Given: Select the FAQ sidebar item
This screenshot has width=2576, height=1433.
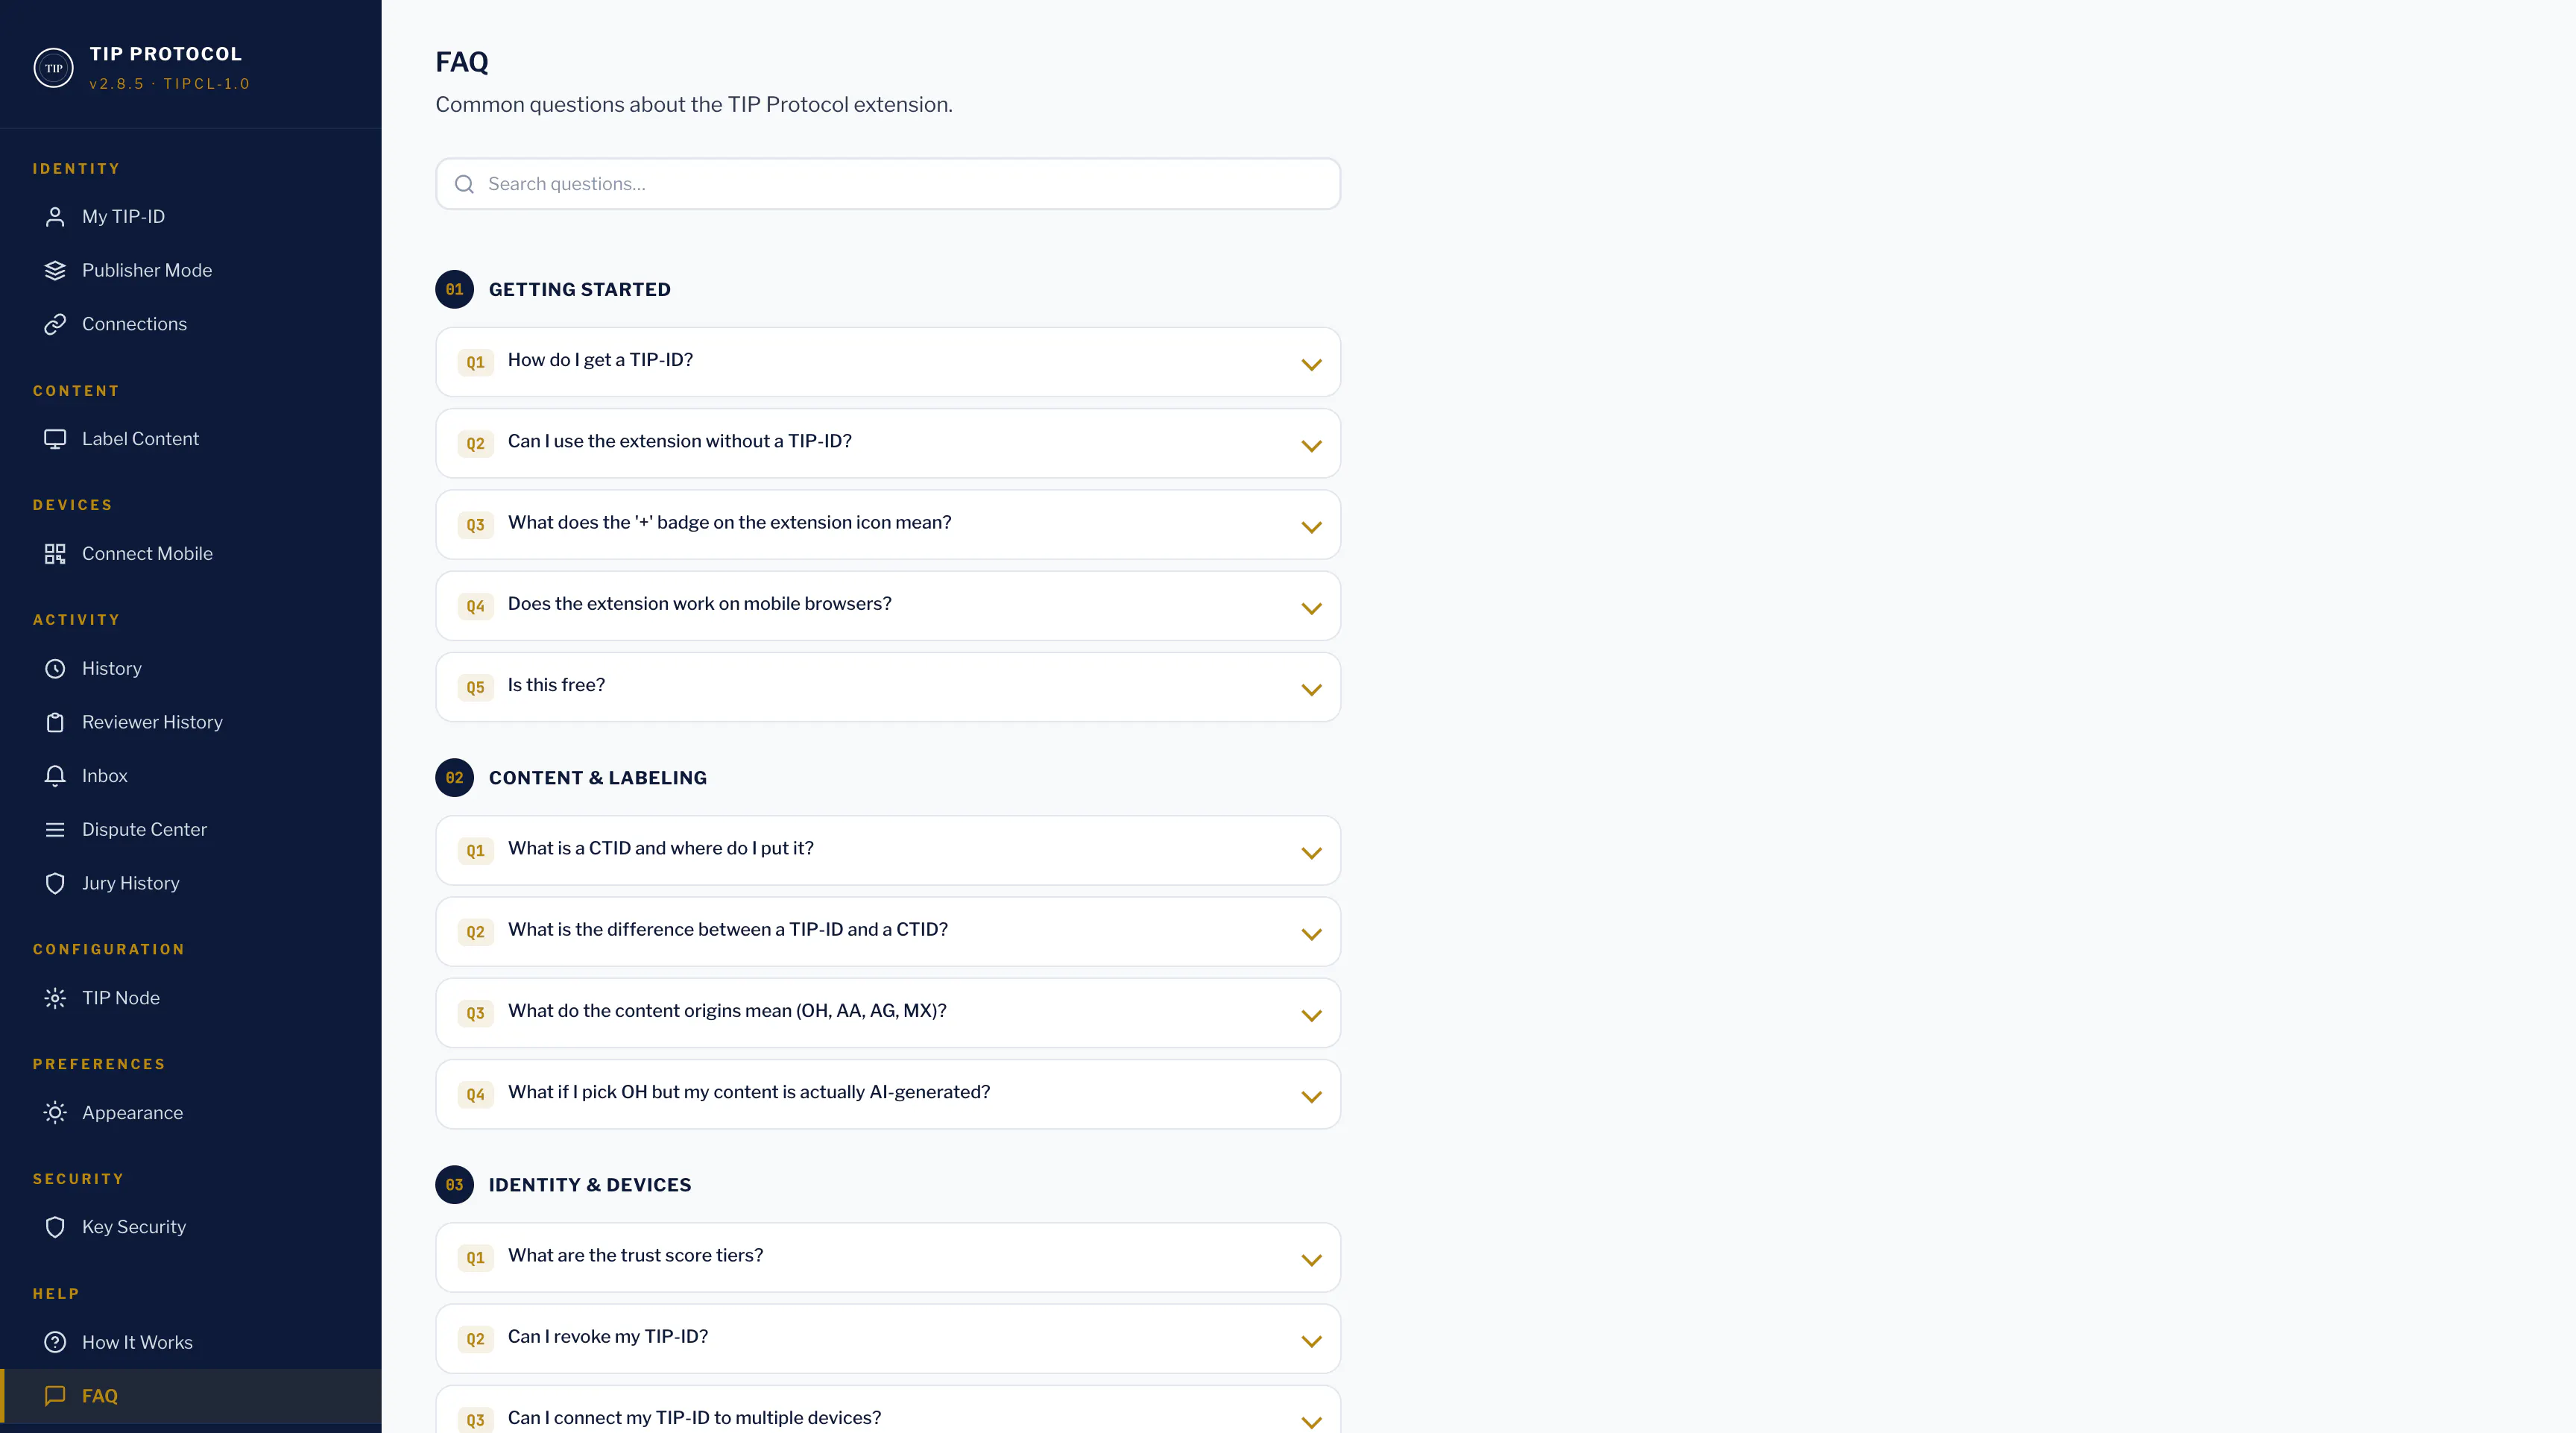Looking at the screenshot, I should pyautogui.click(x=190, y=1396).
